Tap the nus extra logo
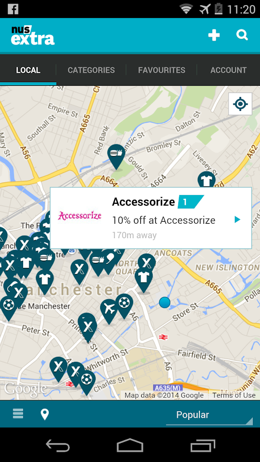The height and width of the screenshot is (462, 260). point(33,35)
